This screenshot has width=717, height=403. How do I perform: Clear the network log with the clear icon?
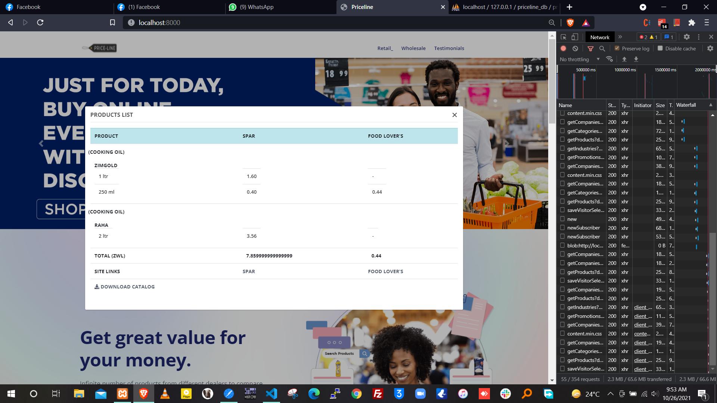pos(575,49)
